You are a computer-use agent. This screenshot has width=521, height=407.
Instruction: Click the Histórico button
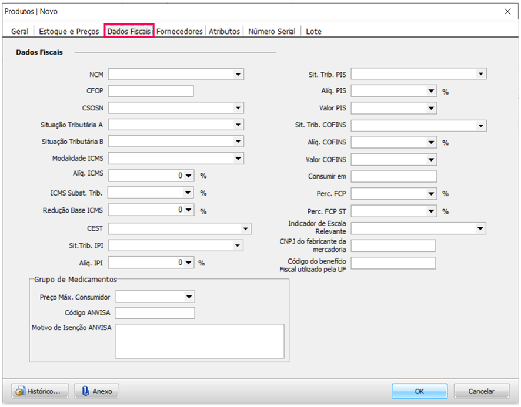click(x=40, y=391)
